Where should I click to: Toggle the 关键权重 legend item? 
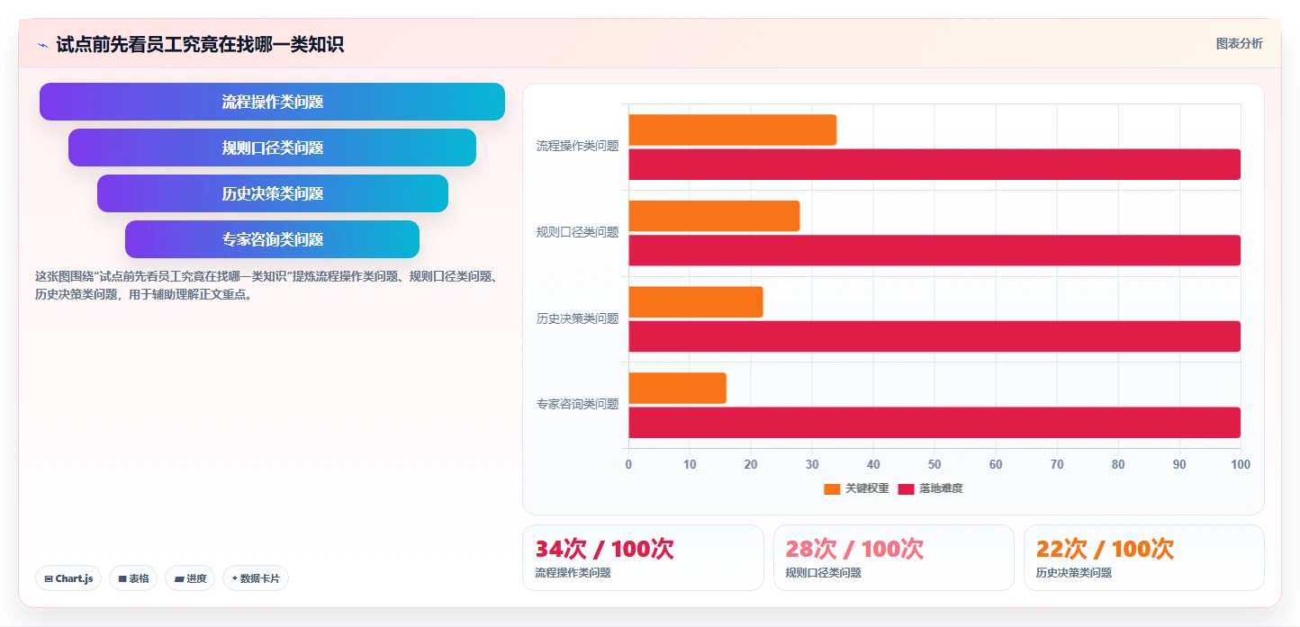(x=856, y=488)
